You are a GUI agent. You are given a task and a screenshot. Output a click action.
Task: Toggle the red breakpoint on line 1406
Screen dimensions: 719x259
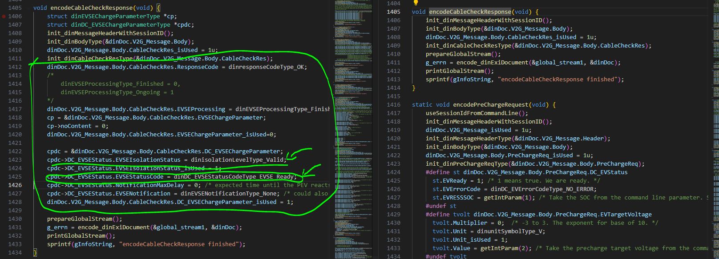point(4,16)
